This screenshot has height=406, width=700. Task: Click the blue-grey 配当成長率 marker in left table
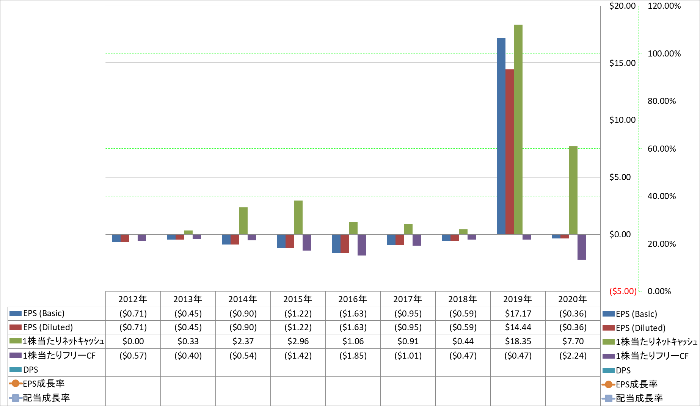16,398
